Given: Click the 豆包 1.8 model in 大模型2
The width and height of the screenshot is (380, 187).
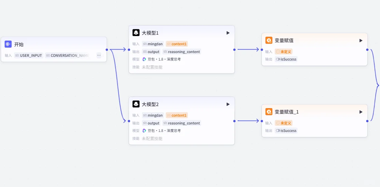Looking at the screenshot, I should coord(161,131).
